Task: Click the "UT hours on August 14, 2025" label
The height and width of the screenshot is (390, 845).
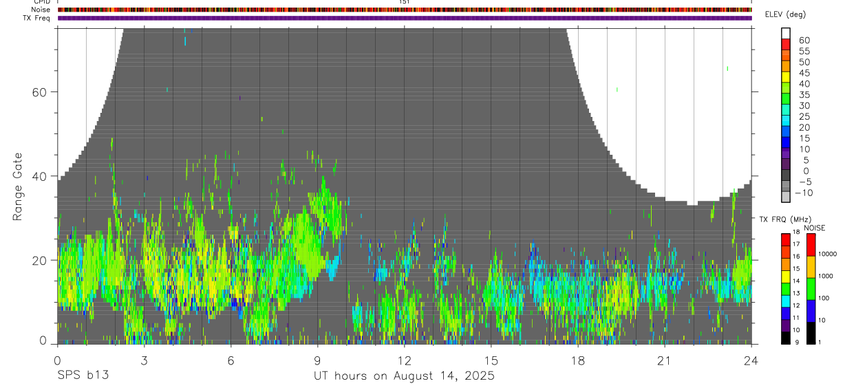Action: point(404,376)
